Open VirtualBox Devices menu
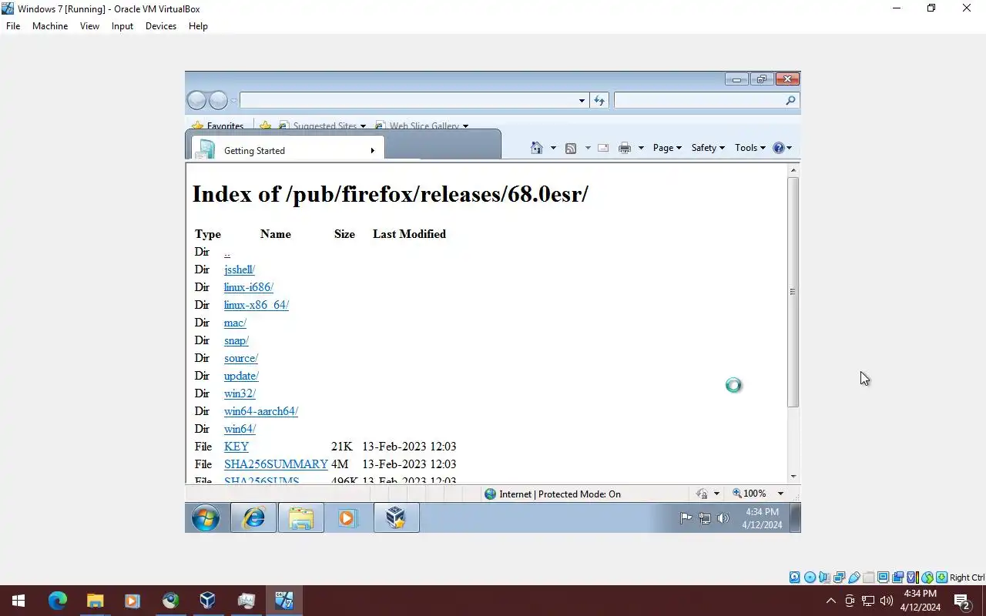Screen dimensions: 986x616 [x=161, y=25]
